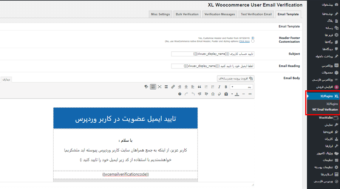Focus the Email Heading input field
The image size is (340, 189).
(213, 66)
